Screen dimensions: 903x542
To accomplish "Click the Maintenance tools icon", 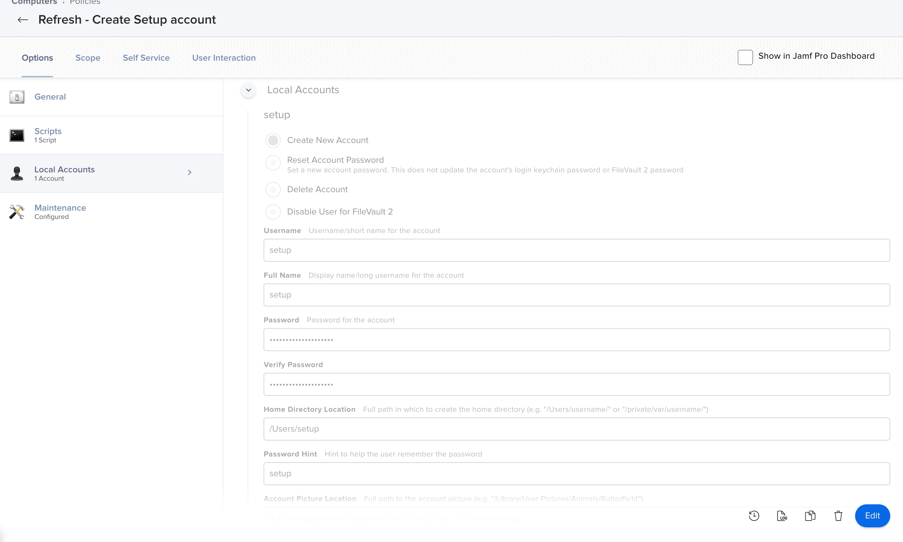I will pyautogui.click(x=17, y=212).
